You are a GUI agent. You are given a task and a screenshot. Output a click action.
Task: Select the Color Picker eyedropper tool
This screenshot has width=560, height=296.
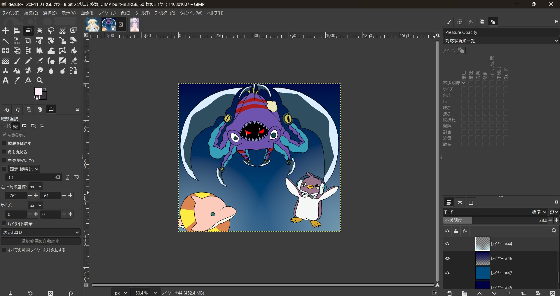(x=17, y=81)
